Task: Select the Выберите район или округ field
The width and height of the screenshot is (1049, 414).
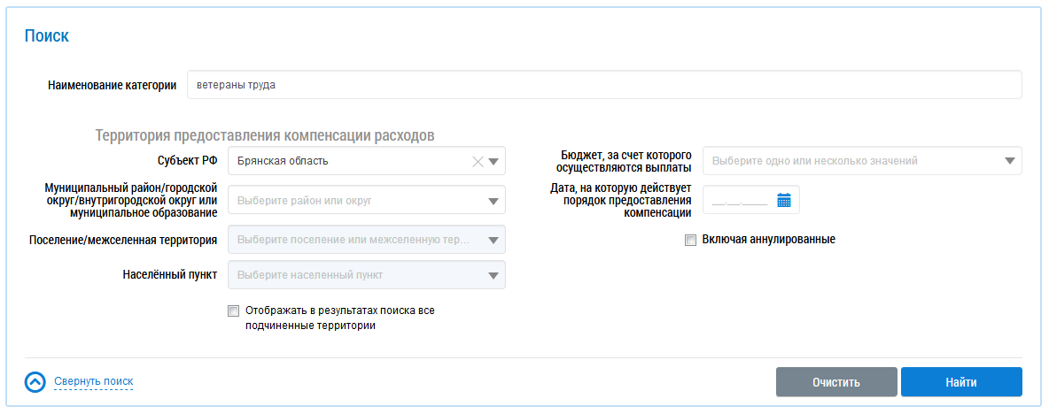Action: pos(367,200)
